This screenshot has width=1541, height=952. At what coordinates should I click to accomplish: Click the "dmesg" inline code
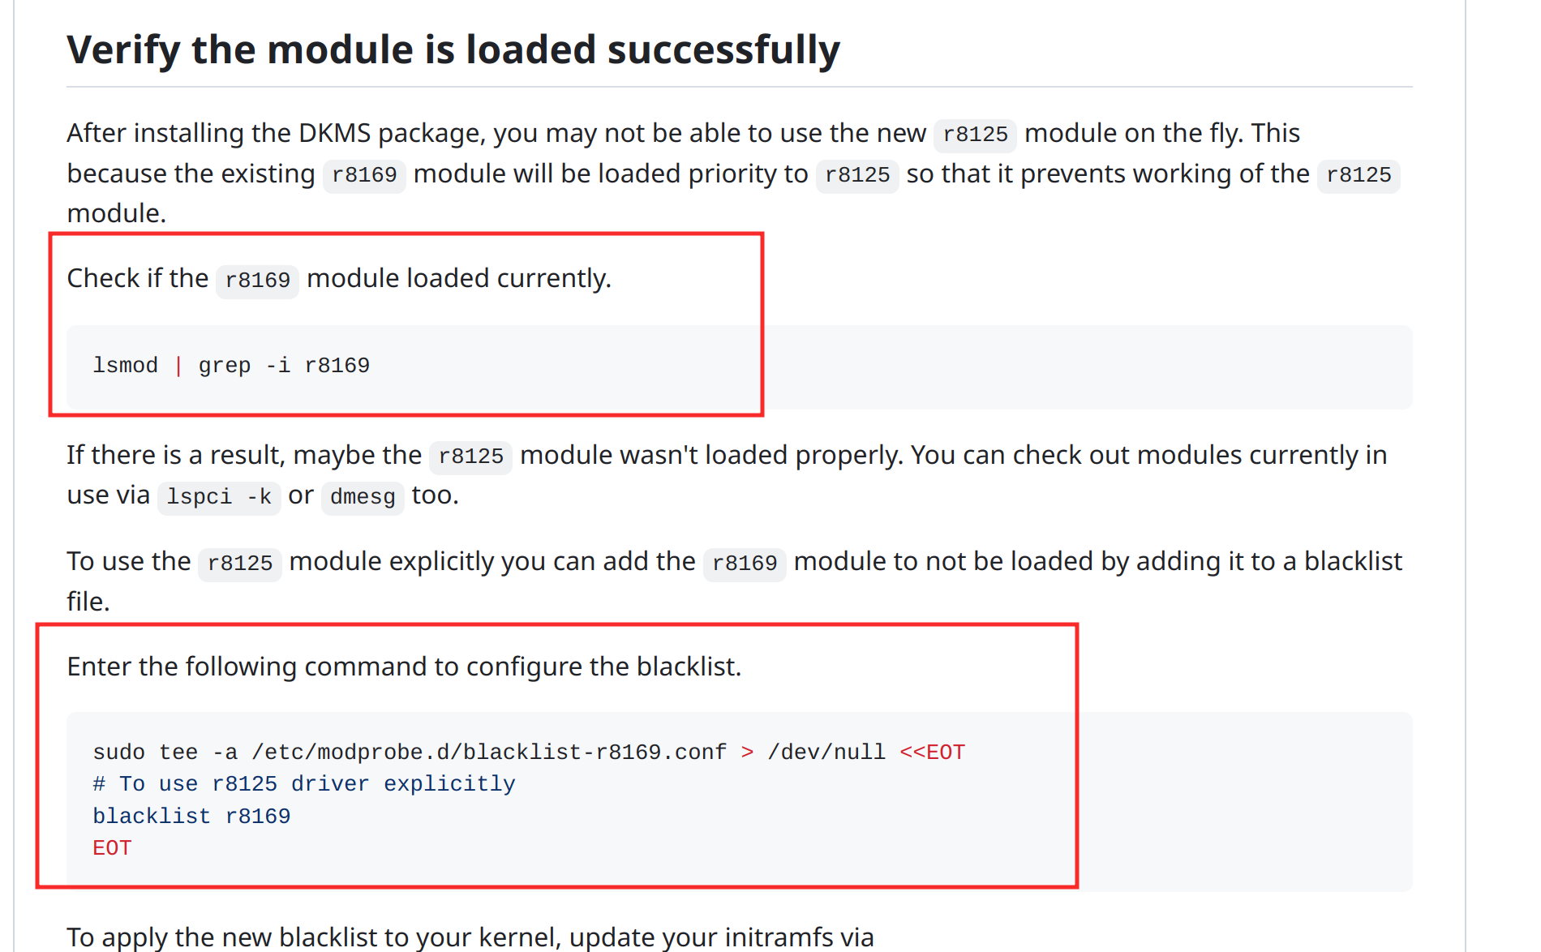pyautogui.click(x=363, y=496)
